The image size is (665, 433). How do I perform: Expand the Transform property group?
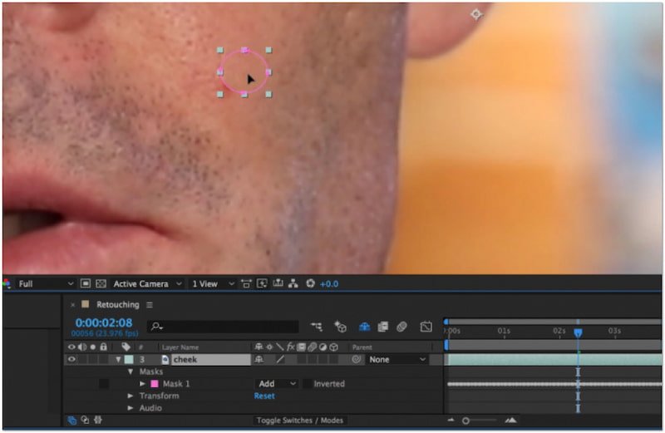131,396
